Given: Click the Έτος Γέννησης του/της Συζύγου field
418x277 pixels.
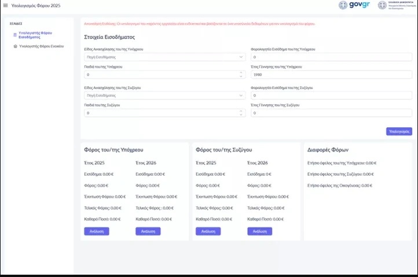Looking at the screenshot, I should tap(331, 113).
